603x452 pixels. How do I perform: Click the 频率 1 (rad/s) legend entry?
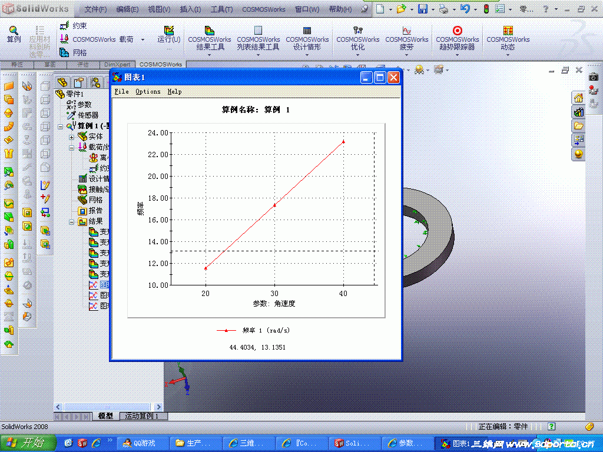(253, 331)
